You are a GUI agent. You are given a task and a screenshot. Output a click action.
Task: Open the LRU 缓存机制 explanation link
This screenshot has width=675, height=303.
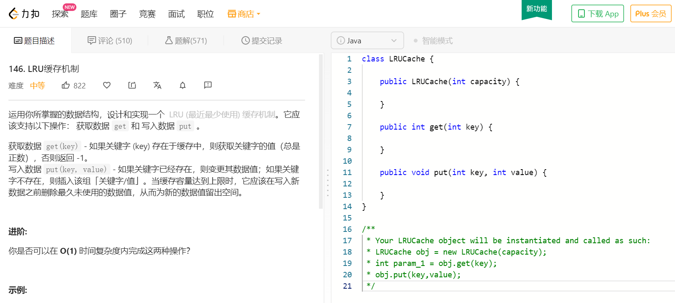(x=222, y=114)
